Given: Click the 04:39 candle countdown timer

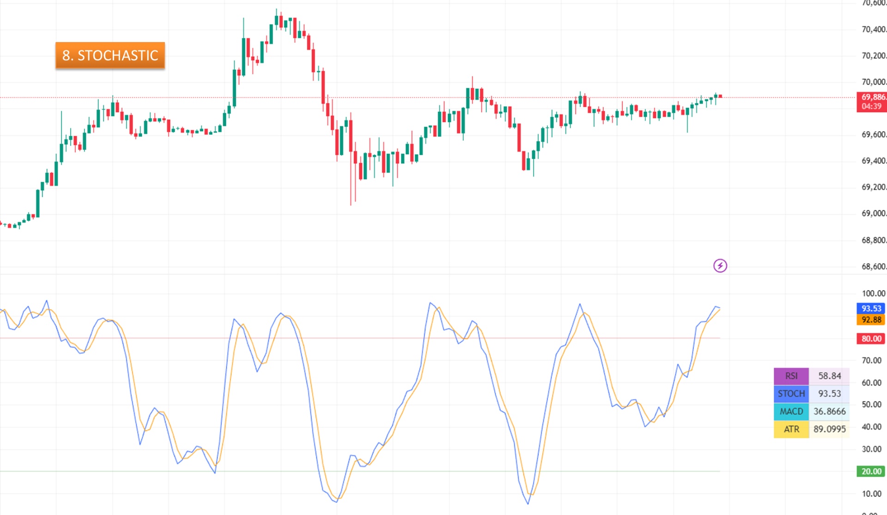Looking at the screenshot, I should [871, 106].
